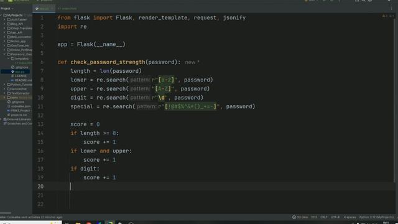Click the check_password_strength function name

108,62
